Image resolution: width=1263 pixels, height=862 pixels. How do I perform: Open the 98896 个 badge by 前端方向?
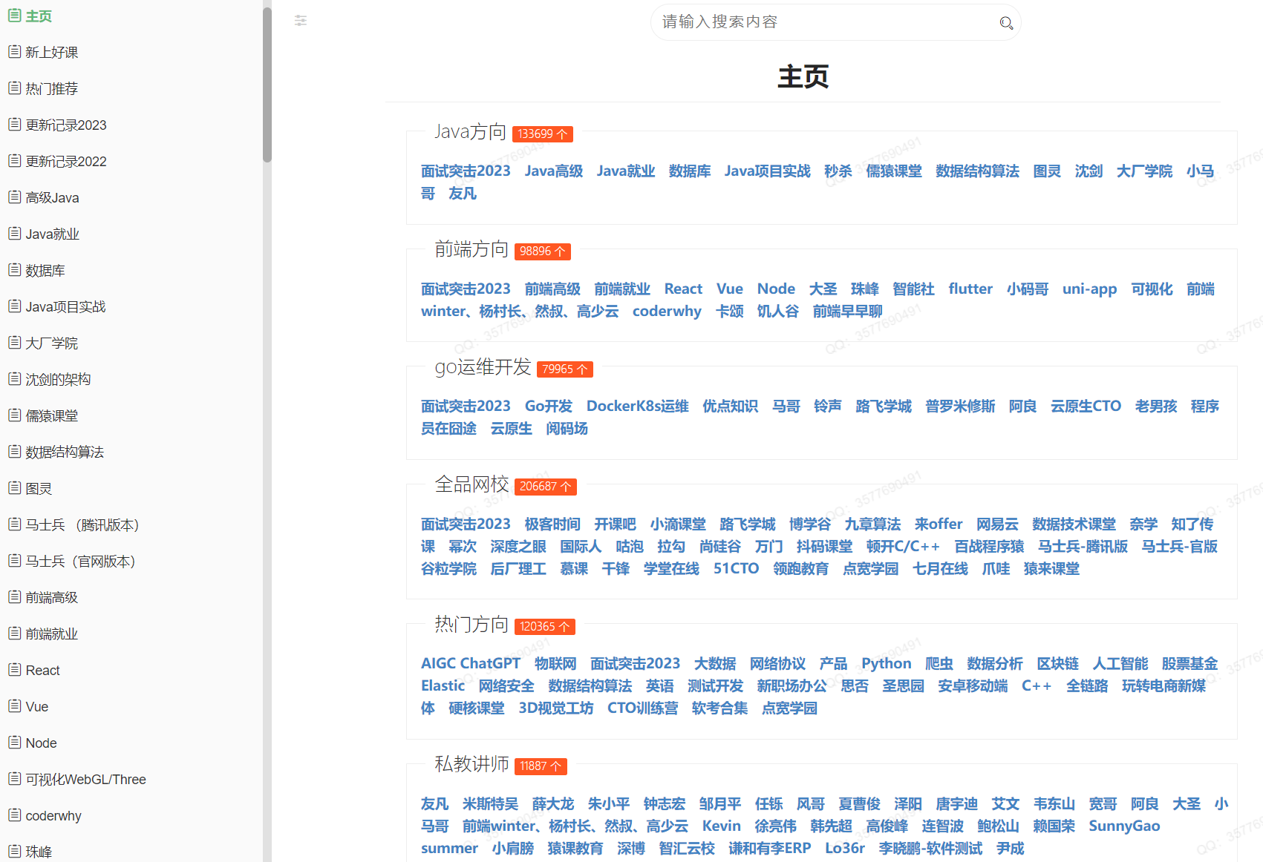click(543, 251)
